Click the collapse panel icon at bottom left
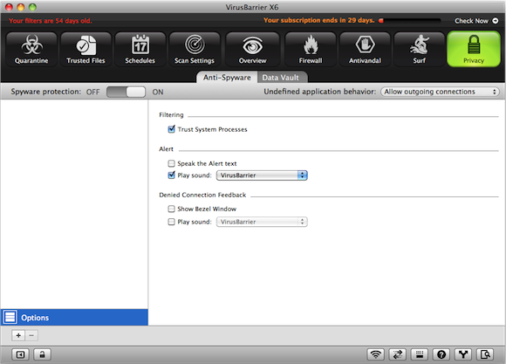The width and height of the screenshot is (506, 364). point(20,354)
